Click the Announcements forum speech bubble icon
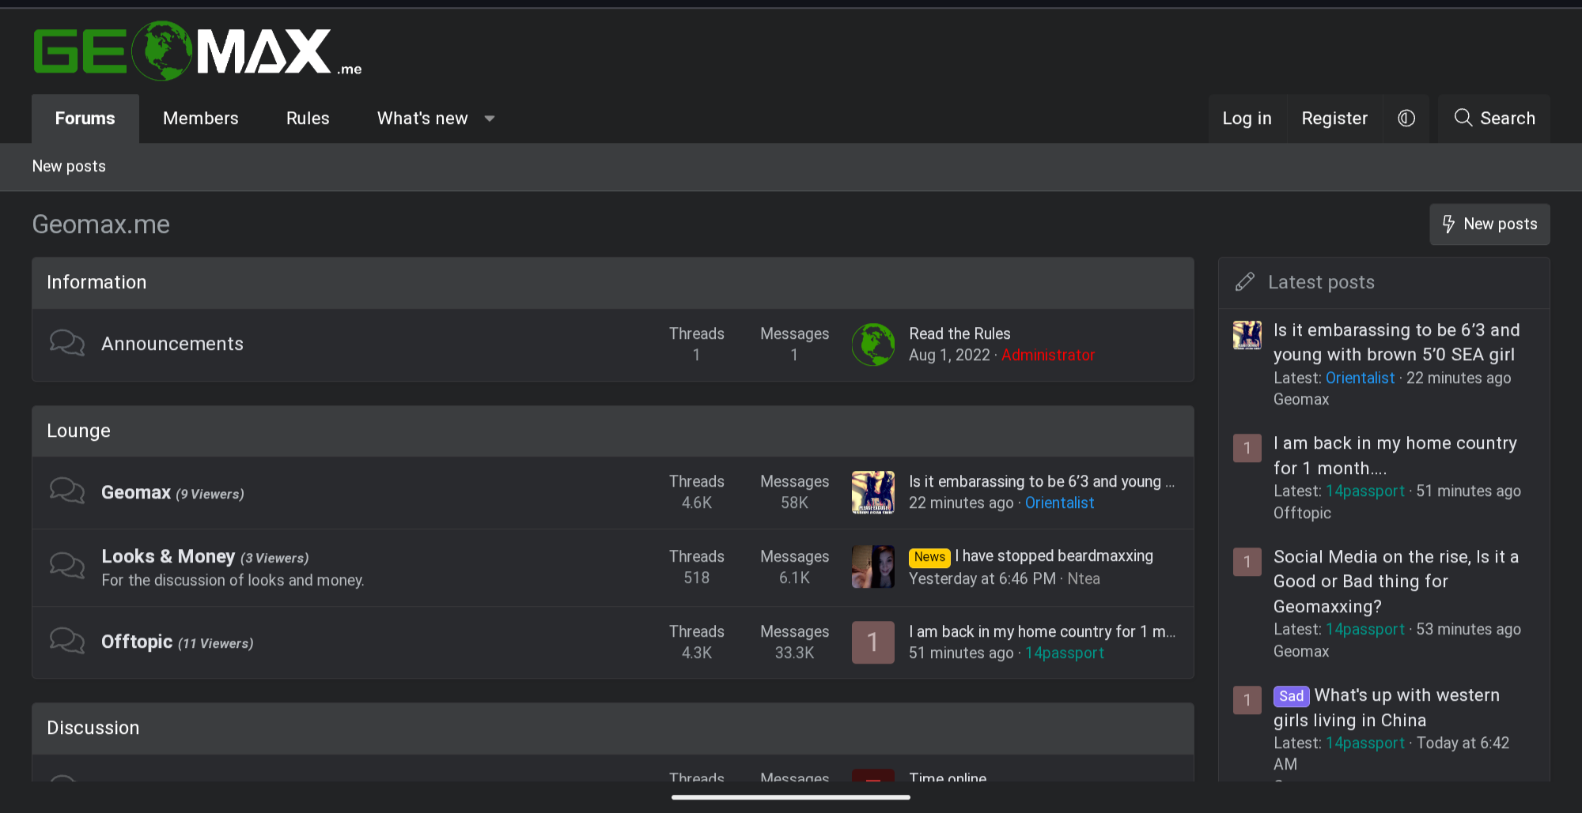Viewport: 1582px width, 813px height. pos(67,344)
